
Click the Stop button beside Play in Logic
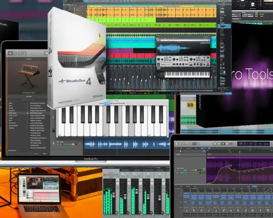[x=227, y=144]
